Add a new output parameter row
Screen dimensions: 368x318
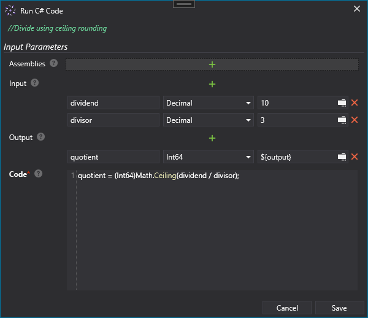point(212,138)
